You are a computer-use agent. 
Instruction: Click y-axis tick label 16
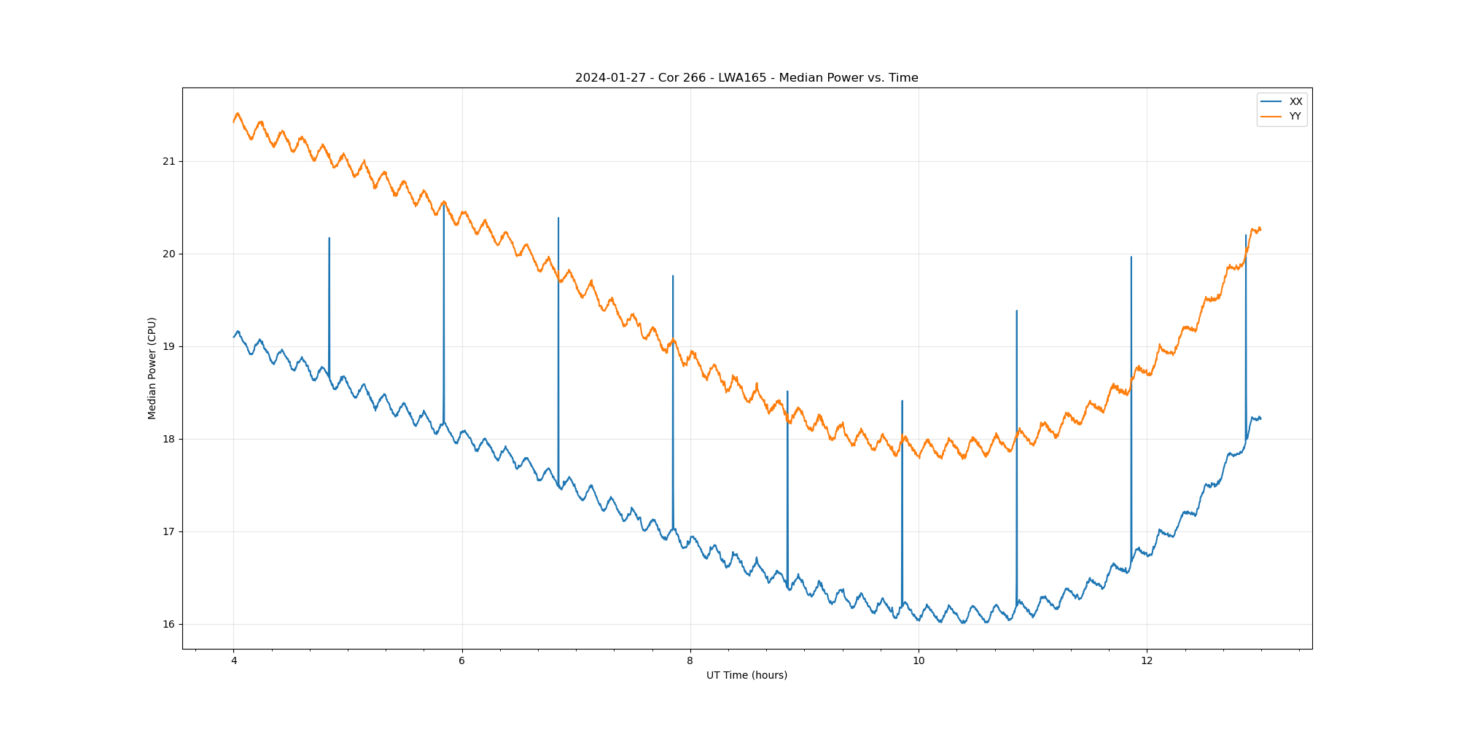pyautogui.click(x=171, y=624)
